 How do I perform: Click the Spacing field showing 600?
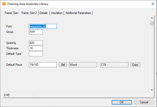tap(36, 43)
